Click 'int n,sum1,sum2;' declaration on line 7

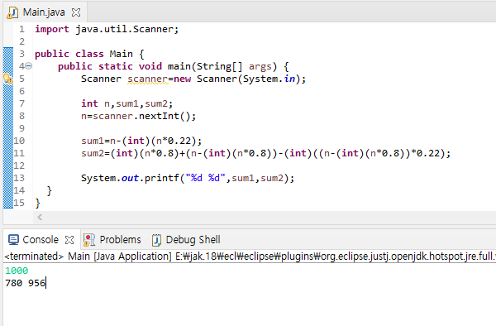click(x=126, y=103)
